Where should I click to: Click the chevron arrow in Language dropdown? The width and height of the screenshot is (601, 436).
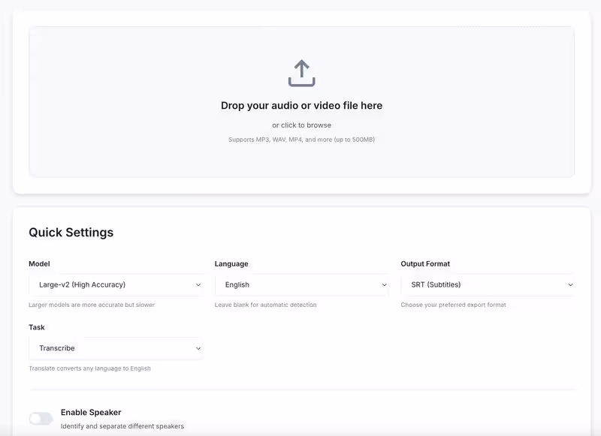[x=385, y=285]
